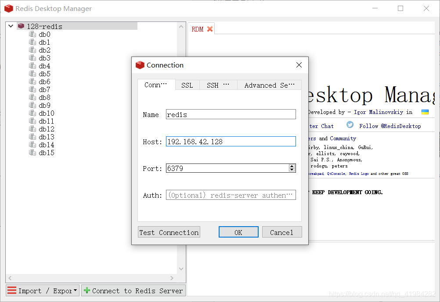
Task: Close the RDM tab with red X
Action: tap(209, 29)
